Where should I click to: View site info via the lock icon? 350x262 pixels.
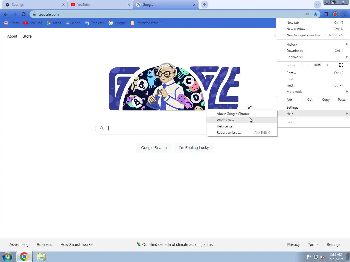(x=34, y=14)
